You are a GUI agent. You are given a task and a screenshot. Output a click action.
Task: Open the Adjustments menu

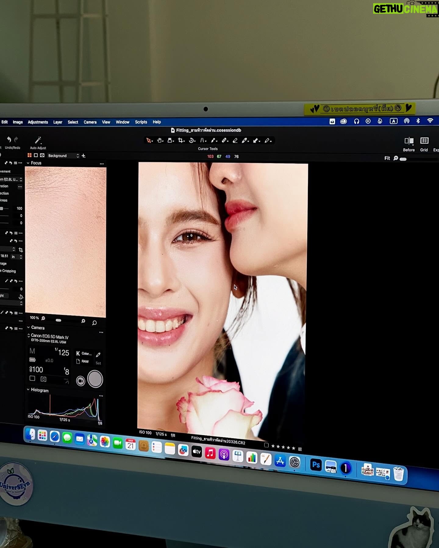tap(38, 122)
